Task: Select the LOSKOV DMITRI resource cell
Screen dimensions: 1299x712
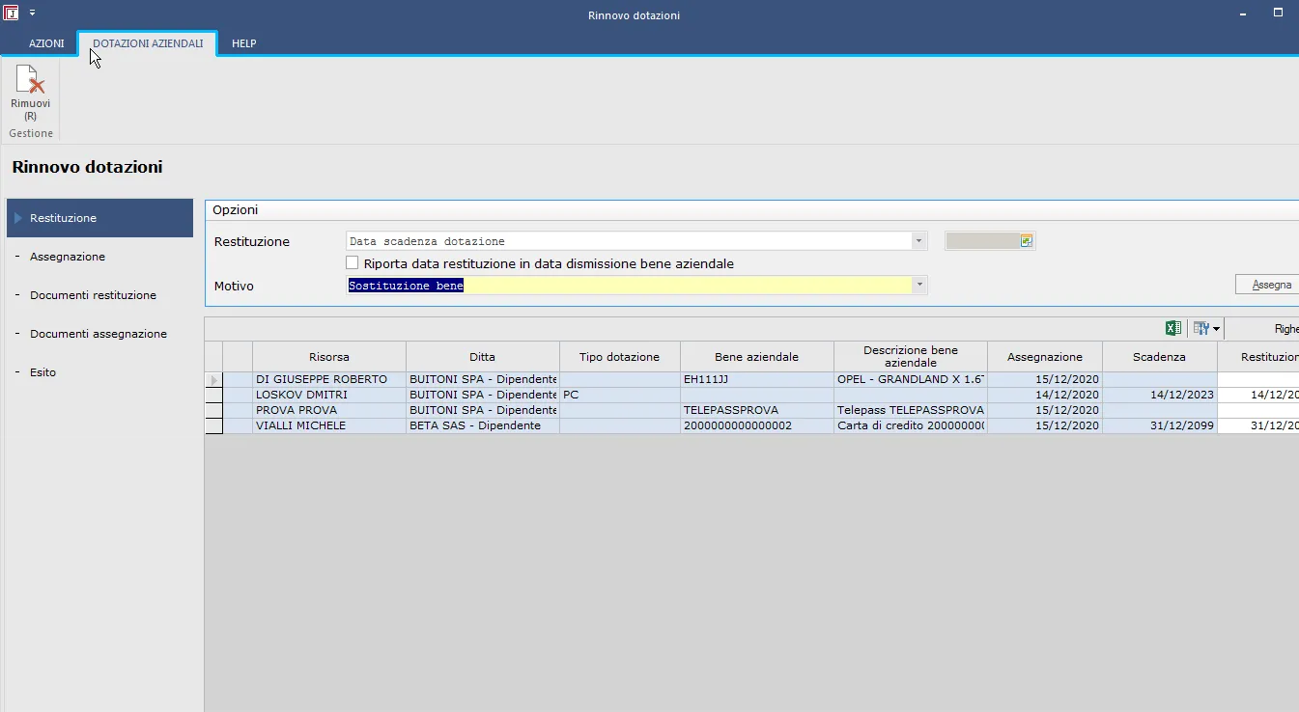Action: tap(328, 395)
